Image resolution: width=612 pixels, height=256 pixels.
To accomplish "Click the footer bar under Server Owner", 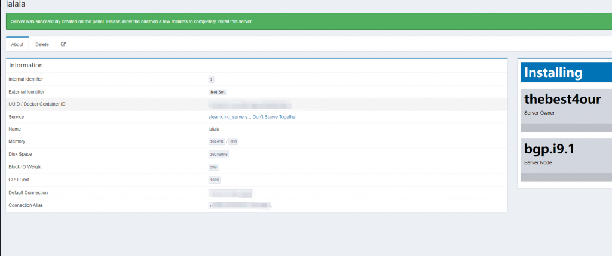I will point(566,128).
